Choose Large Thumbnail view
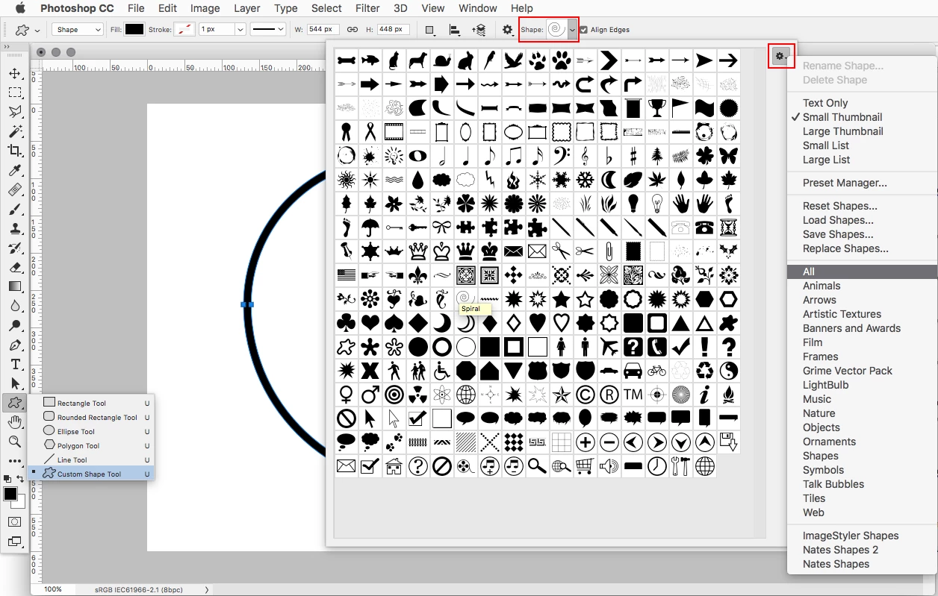Viewport: 938px width, 596px height. tap(842, 131)
